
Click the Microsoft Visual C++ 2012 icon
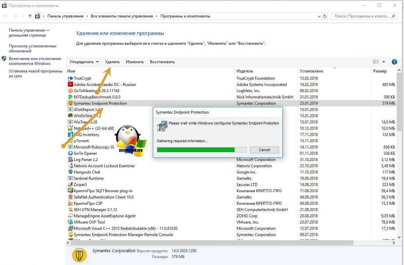tap(70, 228)
